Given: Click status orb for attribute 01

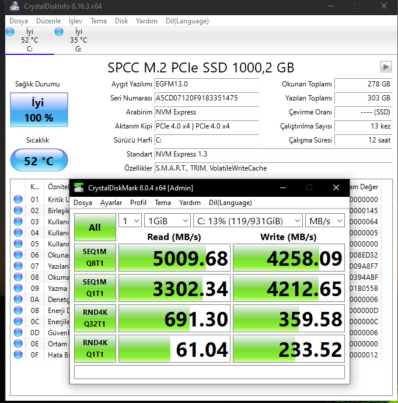Looking at the screenshot, I should [x=18, y=199].
